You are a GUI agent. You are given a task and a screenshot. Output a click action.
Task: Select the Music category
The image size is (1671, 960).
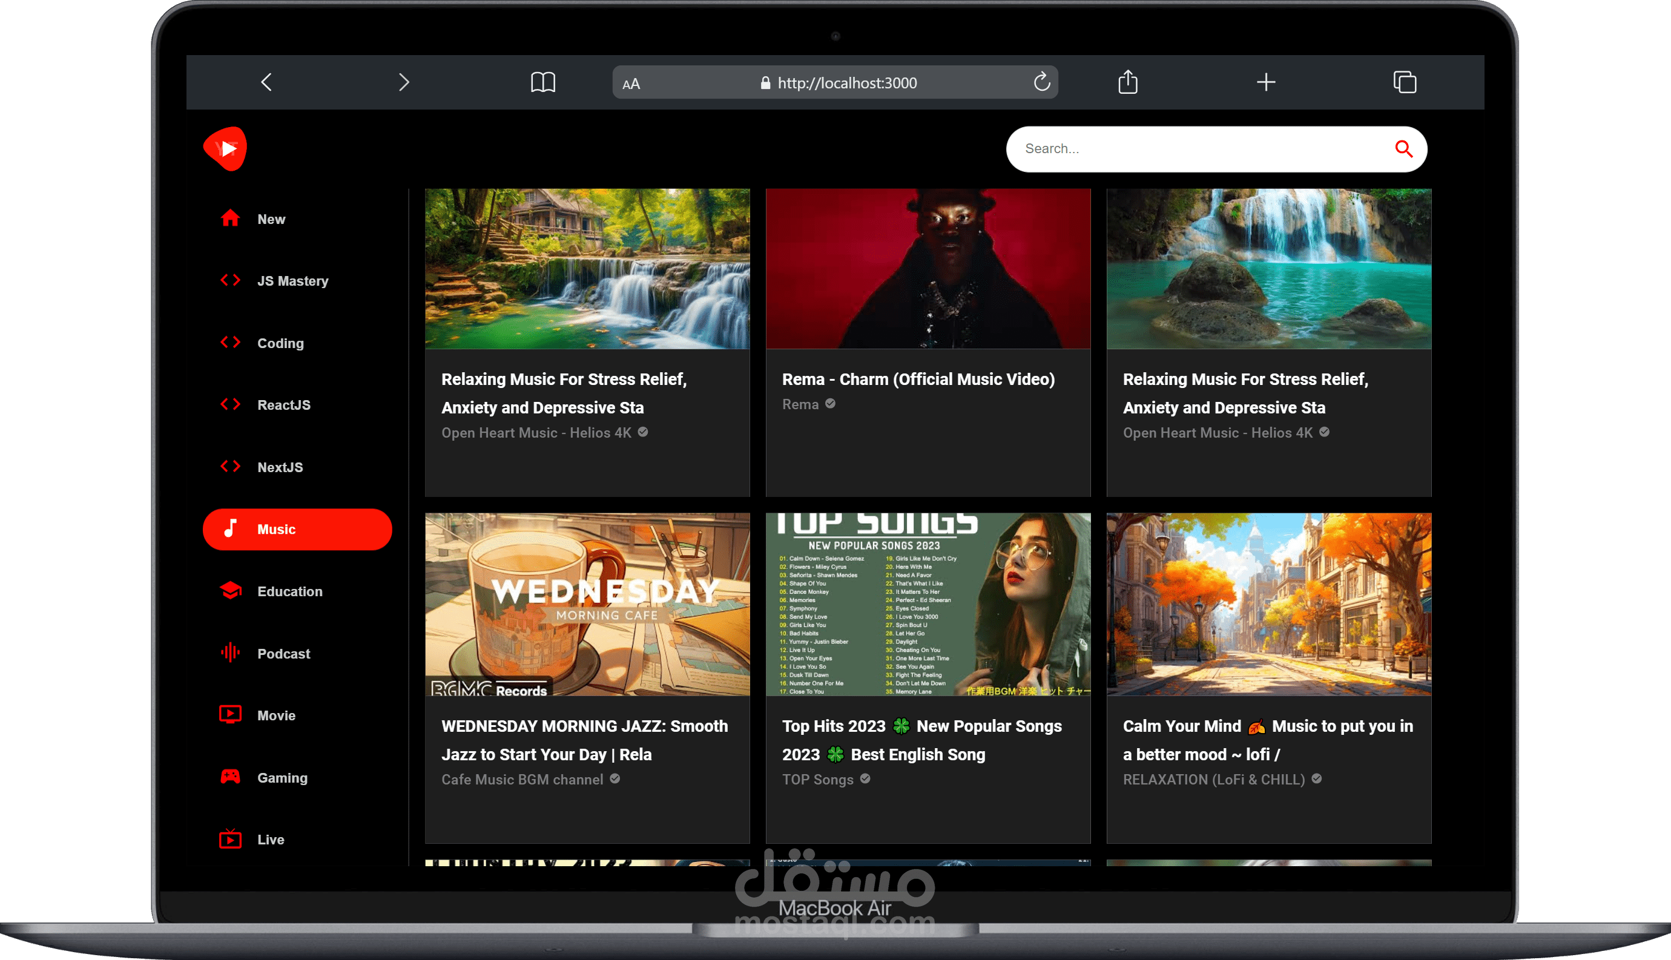297,530
